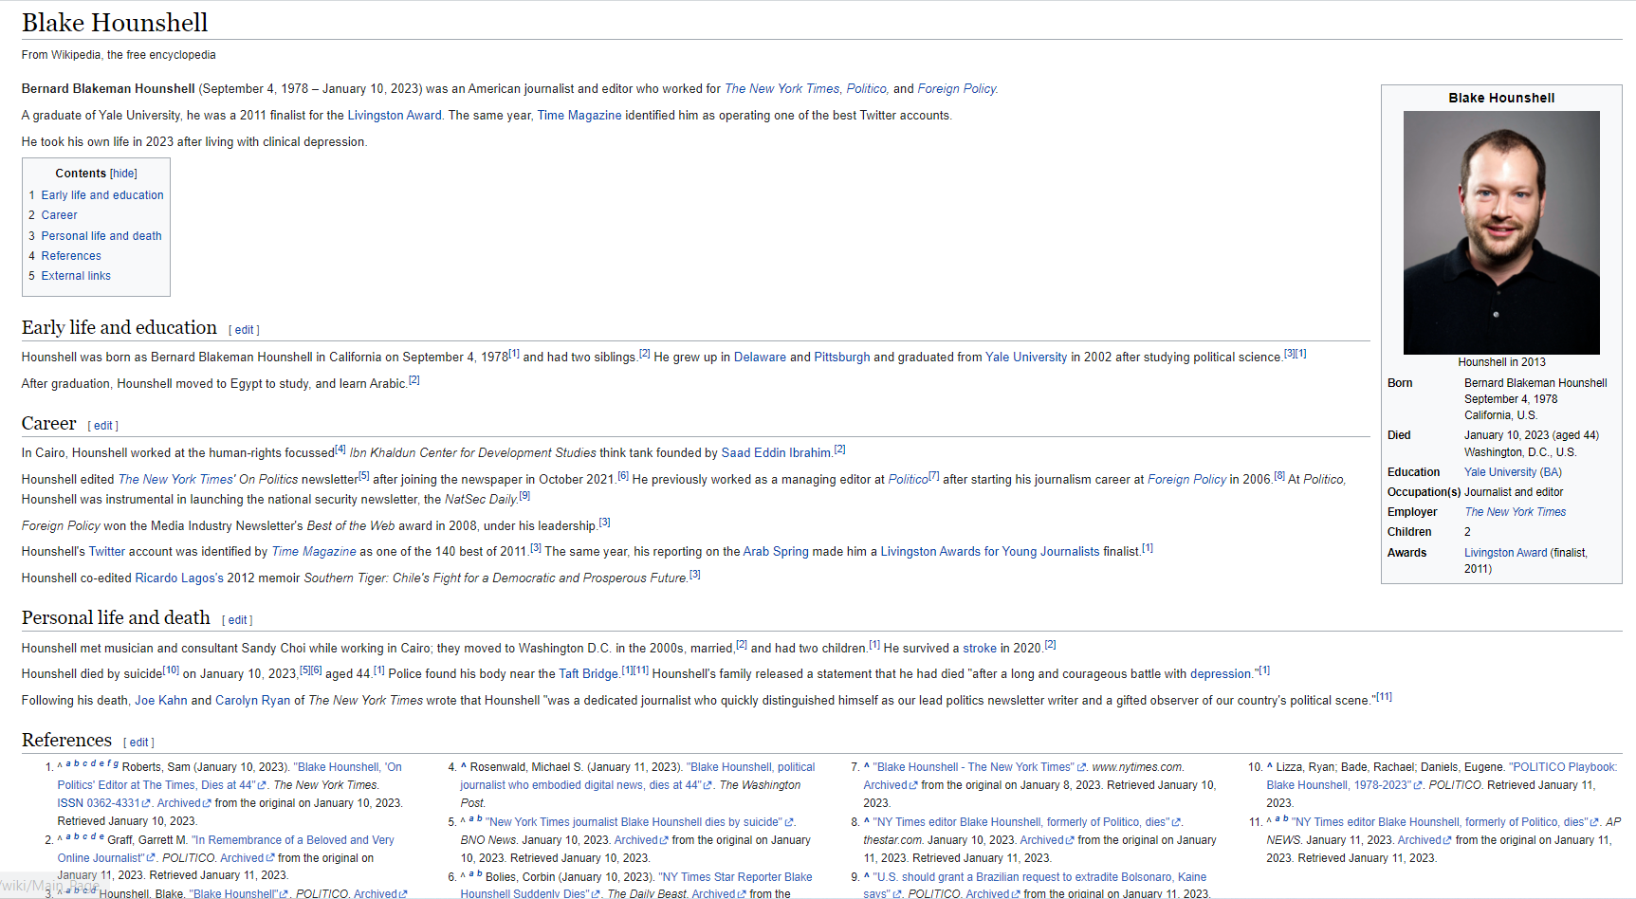The image size is (1636, 899).
Task: Edit the Personal life and death section
Action: [237, 620]
